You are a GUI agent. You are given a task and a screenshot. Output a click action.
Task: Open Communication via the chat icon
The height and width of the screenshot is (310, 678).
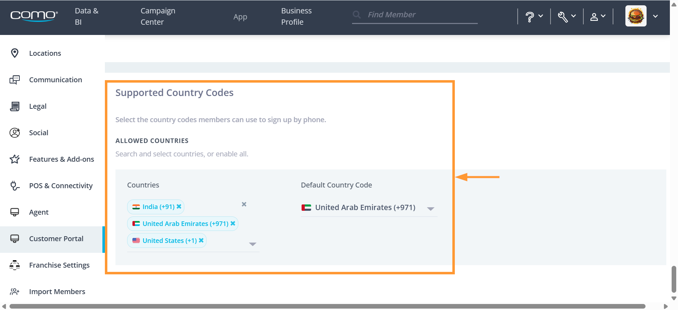point(15,79)
